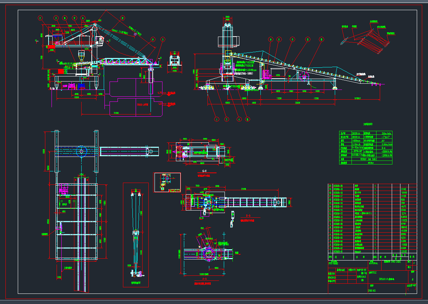Click the SCALE cell in title block

(x=362, y=277)
